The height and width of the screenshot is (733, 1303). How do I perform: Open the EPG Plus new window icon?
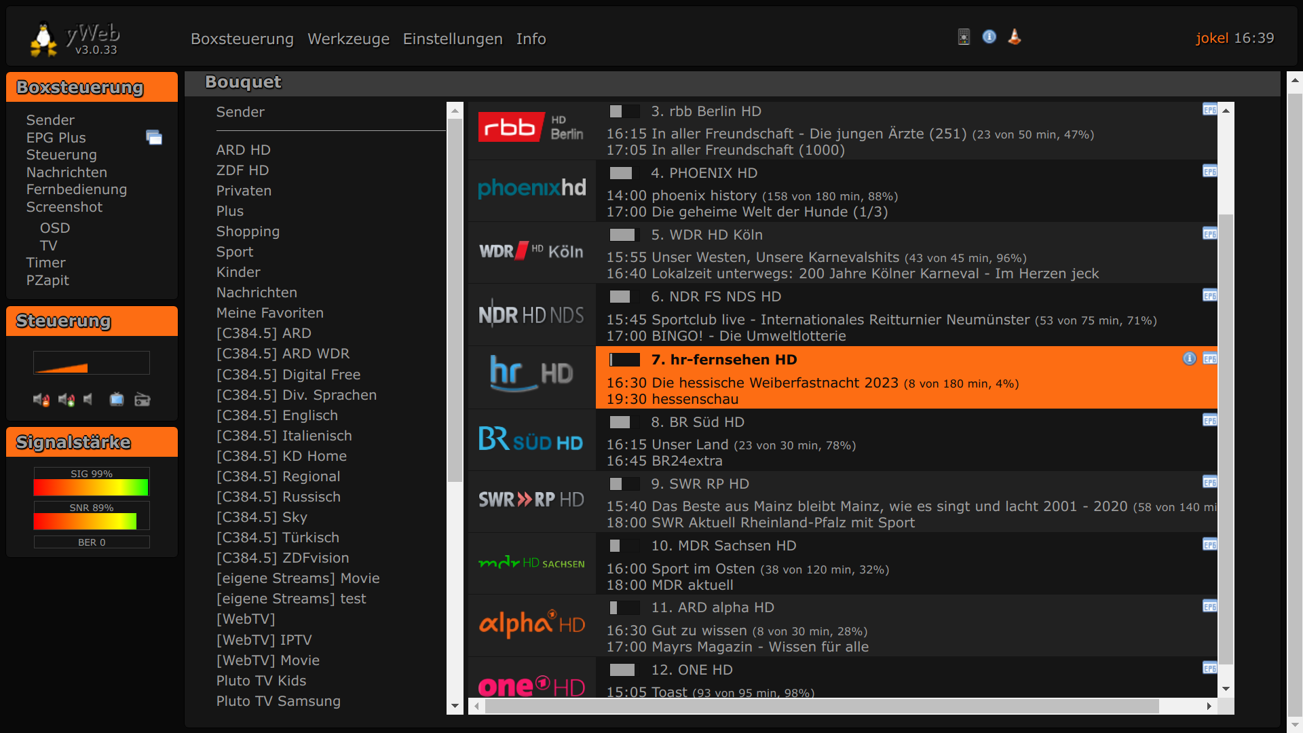pyautogui.click(x=154, y=138)
